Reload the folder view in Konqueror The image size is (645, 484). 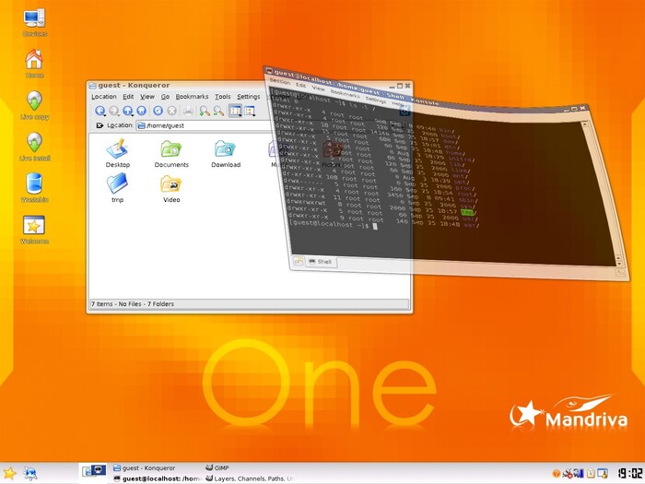click(158, 111)
